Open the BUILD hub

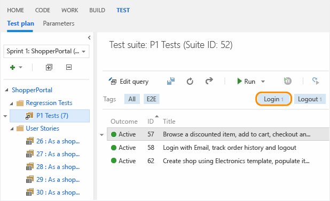[97, 10]
